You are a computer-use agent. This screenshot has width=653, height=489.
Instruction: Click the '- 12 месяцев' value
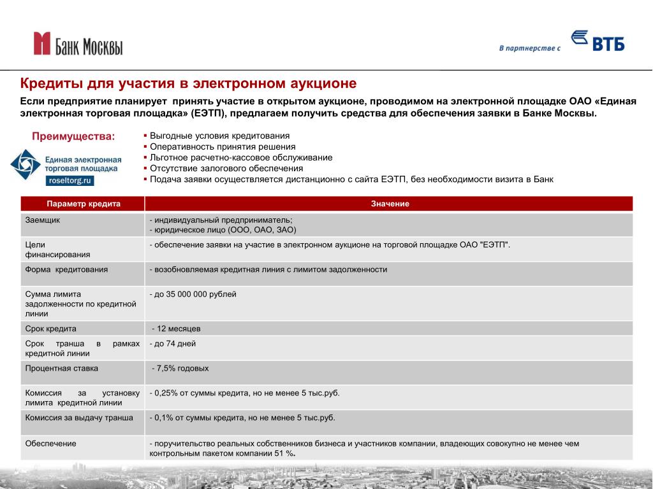[x=176, y=329]
